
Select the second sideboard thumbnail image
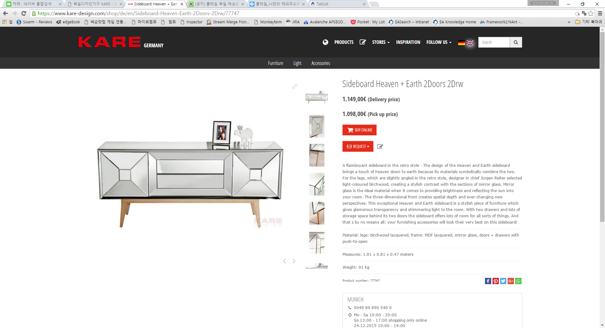[x=317, y=126]
